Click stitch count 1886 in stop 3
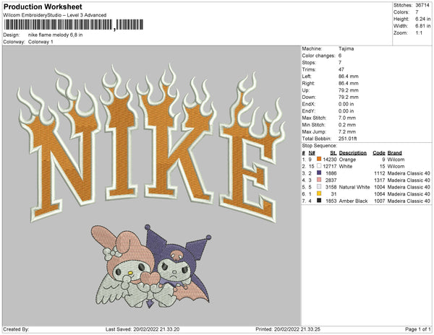The width and height of the screenshot is (434, 335). tap(331, 173)
